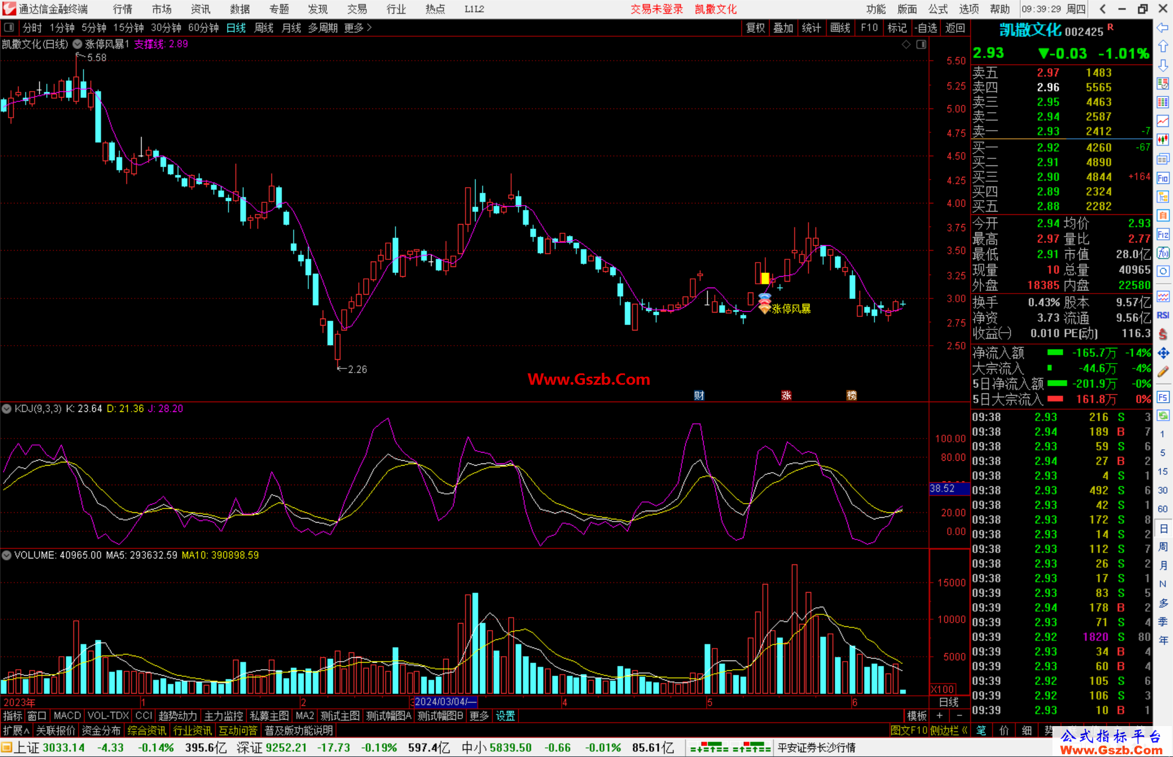Switch to 60-minute period in sidebar
This screenshot has height=757, width=1173.
click(x=1163, y=509)
